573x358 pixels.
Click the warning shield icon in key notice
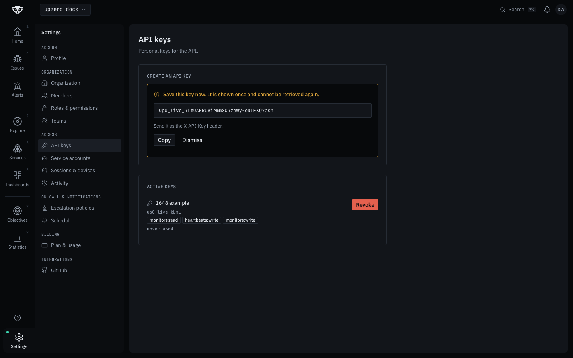[157, 95]
